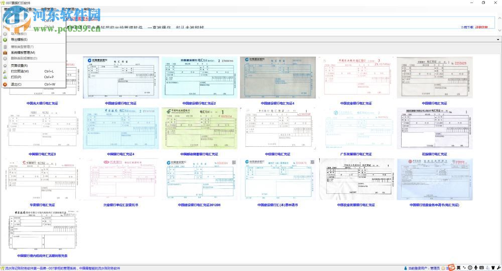Click the blue 立即下载 download link

pos(467,28)
